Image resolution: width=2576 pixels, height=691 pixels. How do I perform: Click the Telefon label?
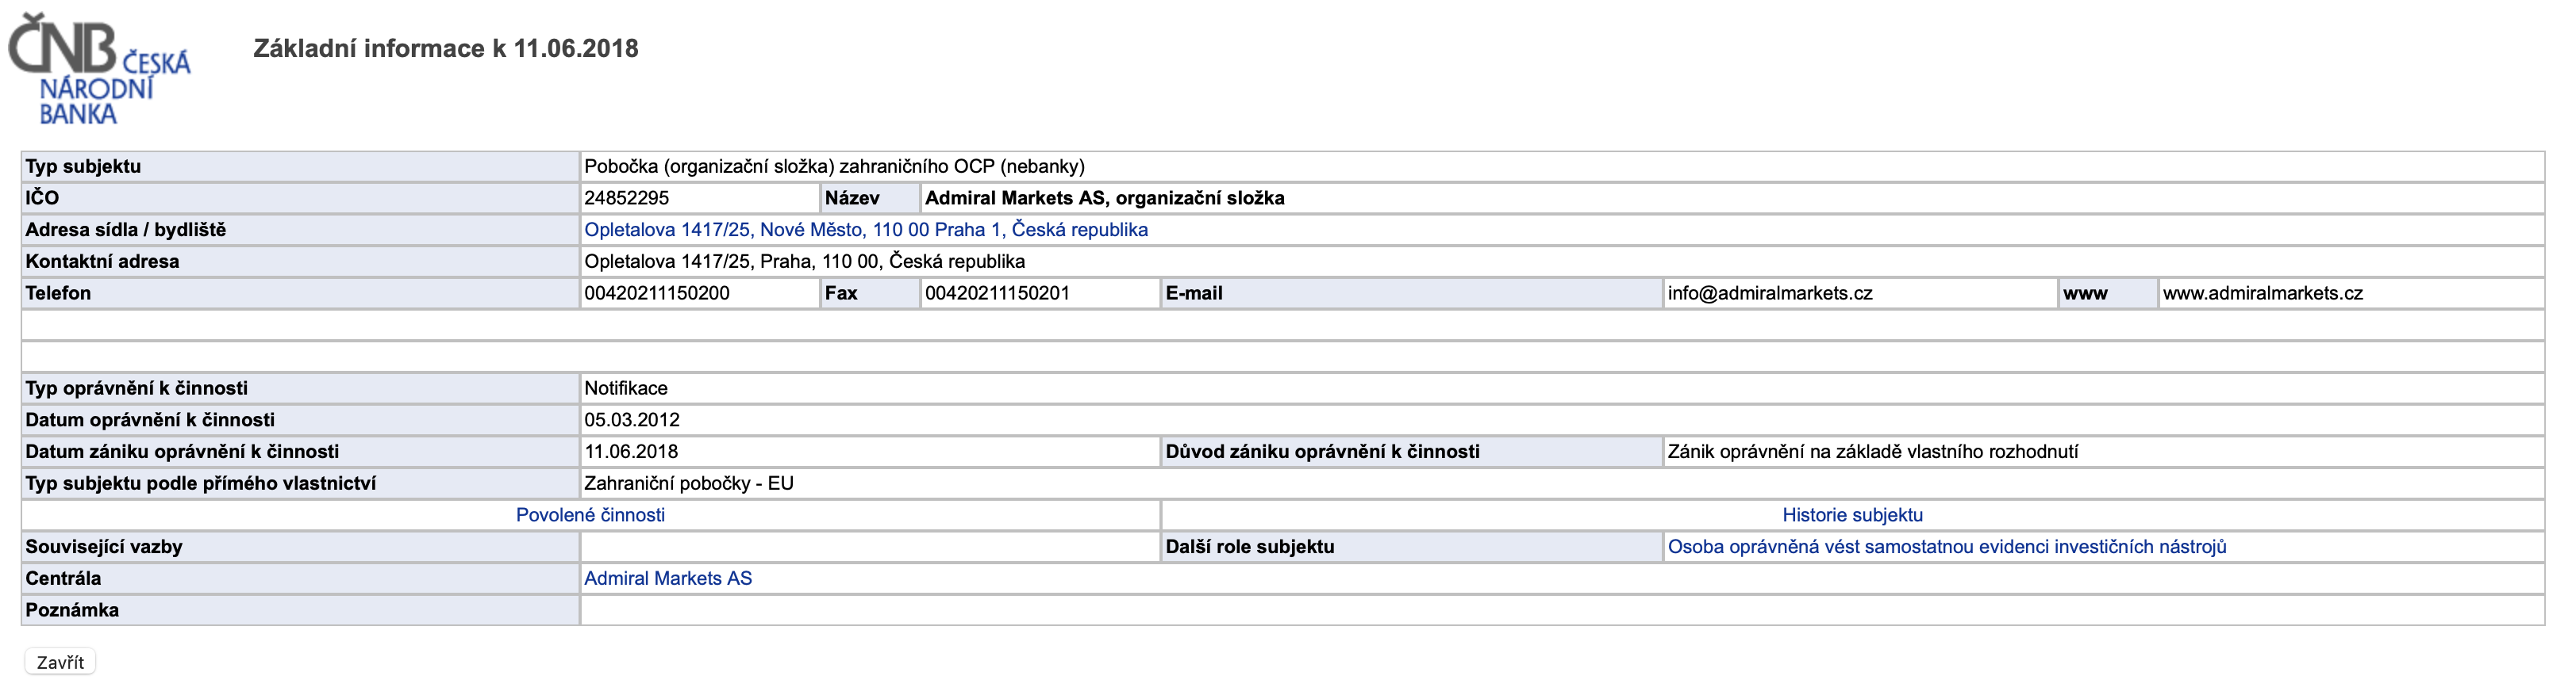coord(58,293)
